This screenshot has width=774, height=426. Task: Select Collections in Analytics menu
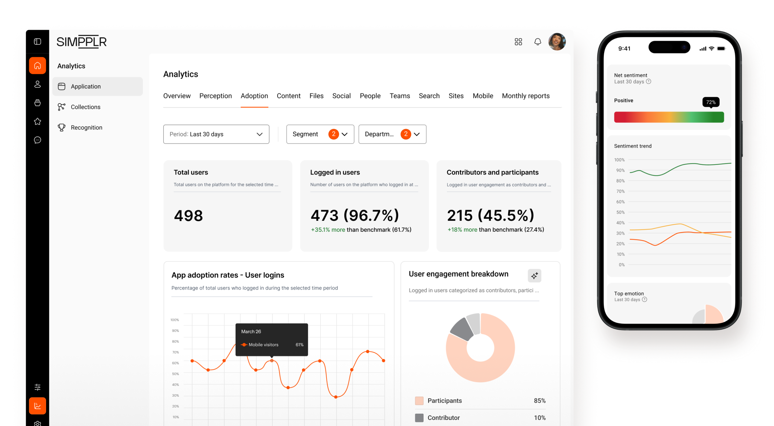coord(97,107)
